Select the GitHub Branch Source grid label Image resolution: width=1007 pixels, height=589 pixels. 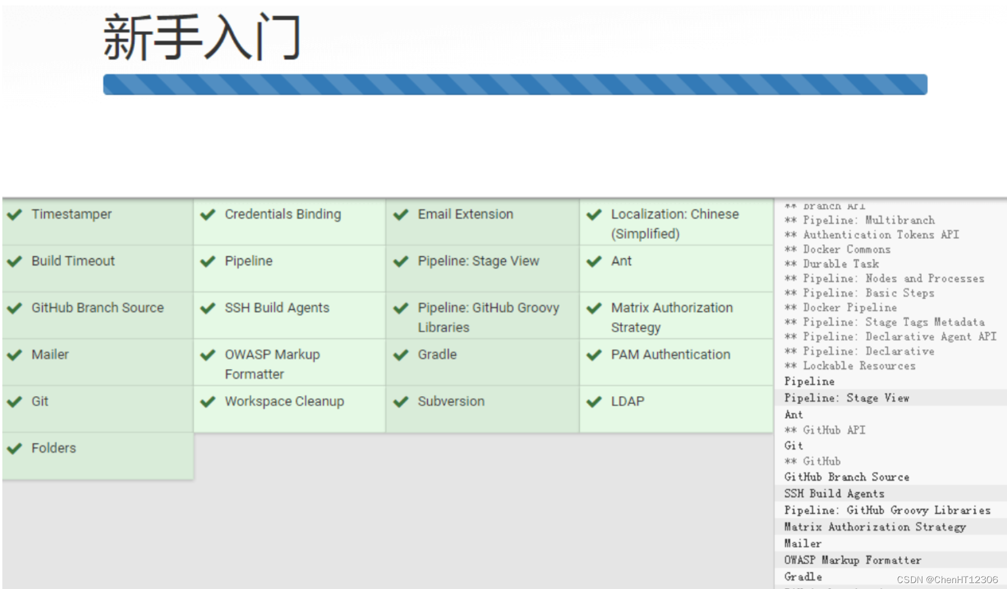pyautogui.click(x=98, y=308)
